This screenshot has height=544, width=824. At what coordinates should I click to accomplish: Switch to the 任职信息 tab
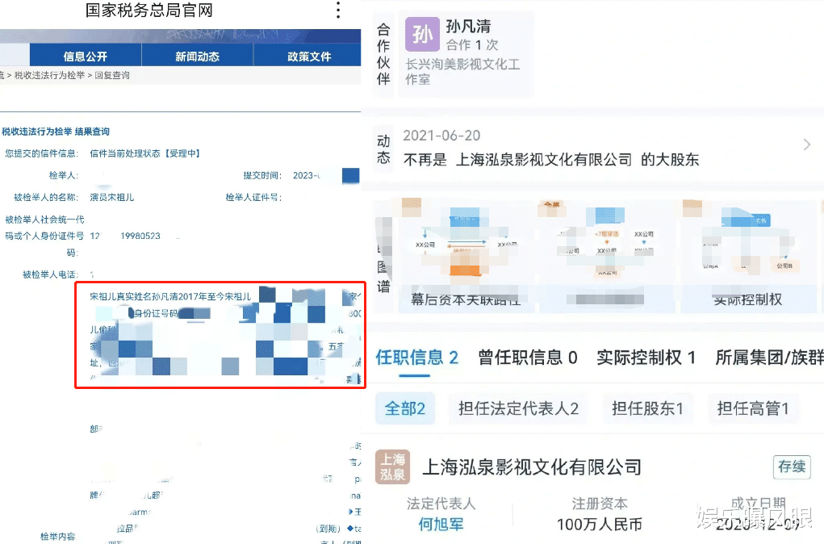412,358
